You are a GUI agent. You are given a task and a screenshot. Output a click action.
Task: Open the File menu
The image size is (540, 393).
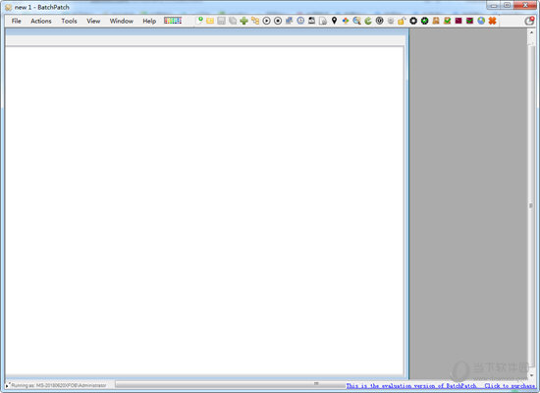[16, 21]
